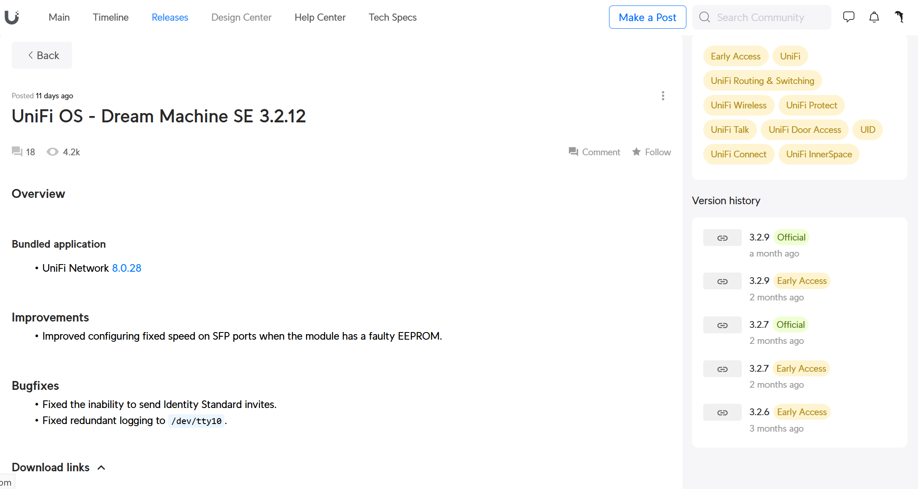
Task: Go back using the Back button
Action: coord(42,55)
